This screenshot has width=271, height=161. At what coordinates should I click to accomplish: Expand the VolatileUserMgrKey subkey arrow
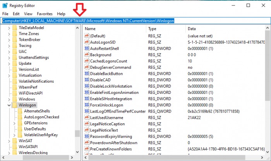[x=14, y=135]
